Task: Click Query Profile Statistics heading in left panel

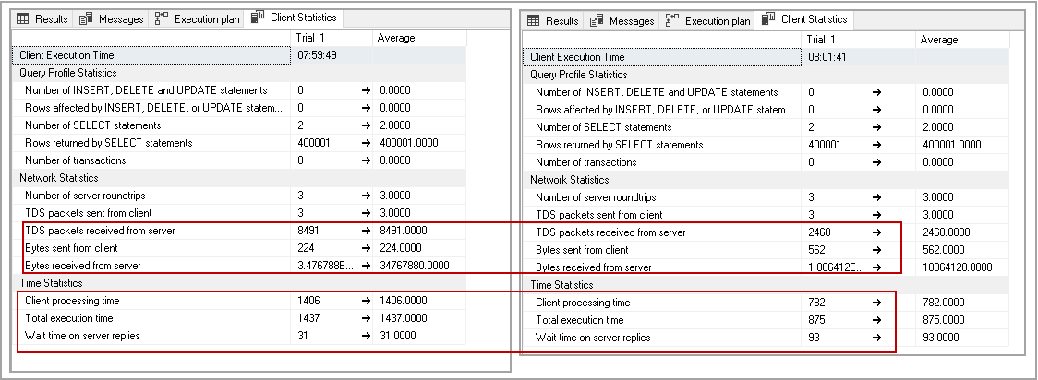Action: tap(68, 73)
